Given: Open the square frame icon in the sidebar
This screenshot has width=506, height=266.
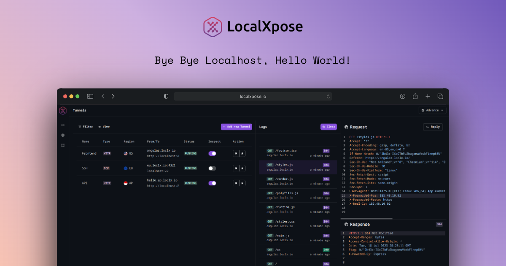Looking at the screenshot, I should [63, 145].
